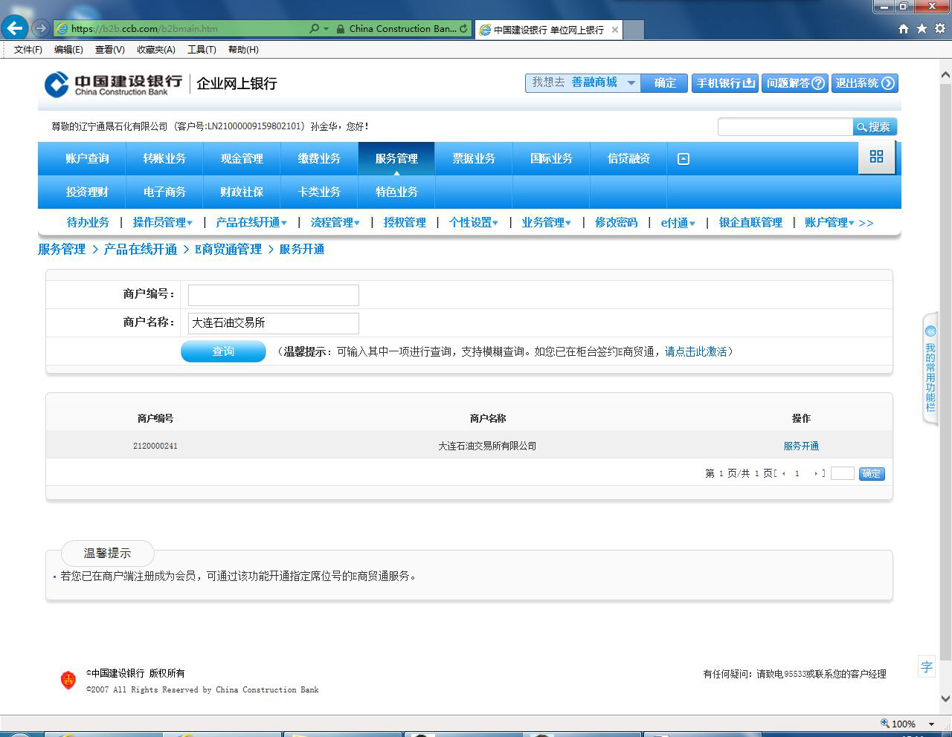
Task: Click the 商户编号 input field
Action: click(x=273, y=295)
